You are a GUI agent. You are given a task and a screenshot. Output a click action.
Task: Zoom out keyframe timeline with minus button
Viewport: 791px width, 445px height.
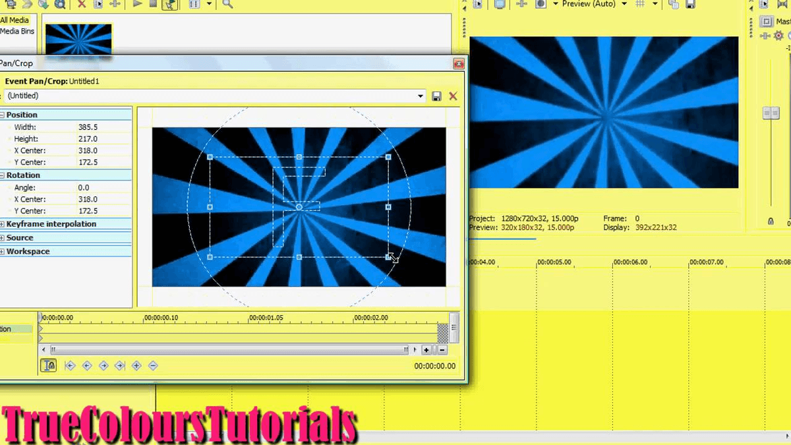pyautogui.click(x=442, y=350)
